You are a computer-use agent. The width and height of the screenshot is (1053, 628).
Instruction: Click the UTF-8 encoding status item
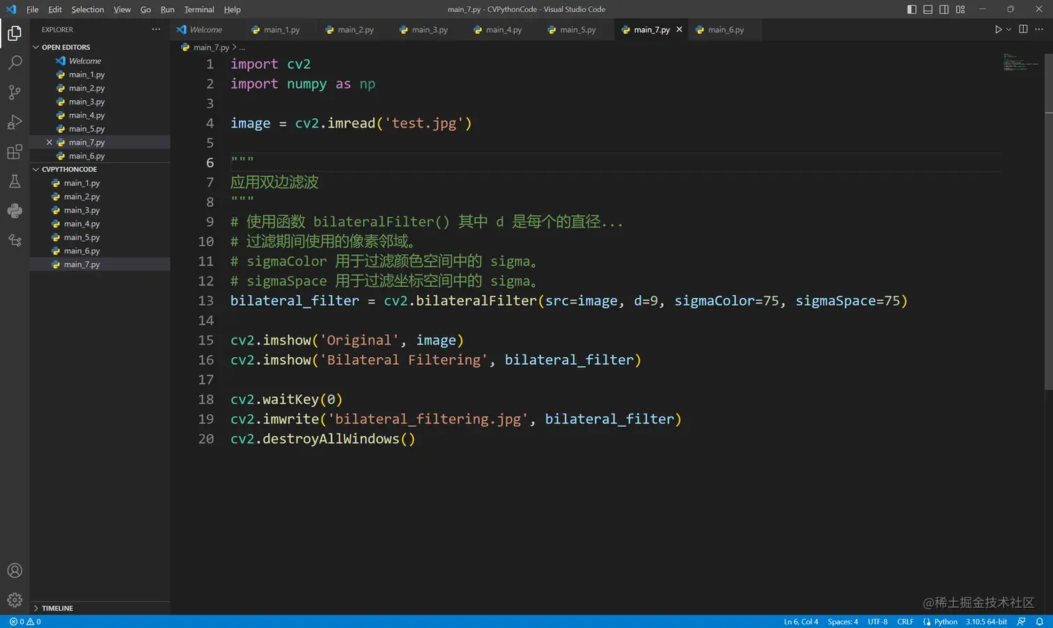(x=877, y=622)
